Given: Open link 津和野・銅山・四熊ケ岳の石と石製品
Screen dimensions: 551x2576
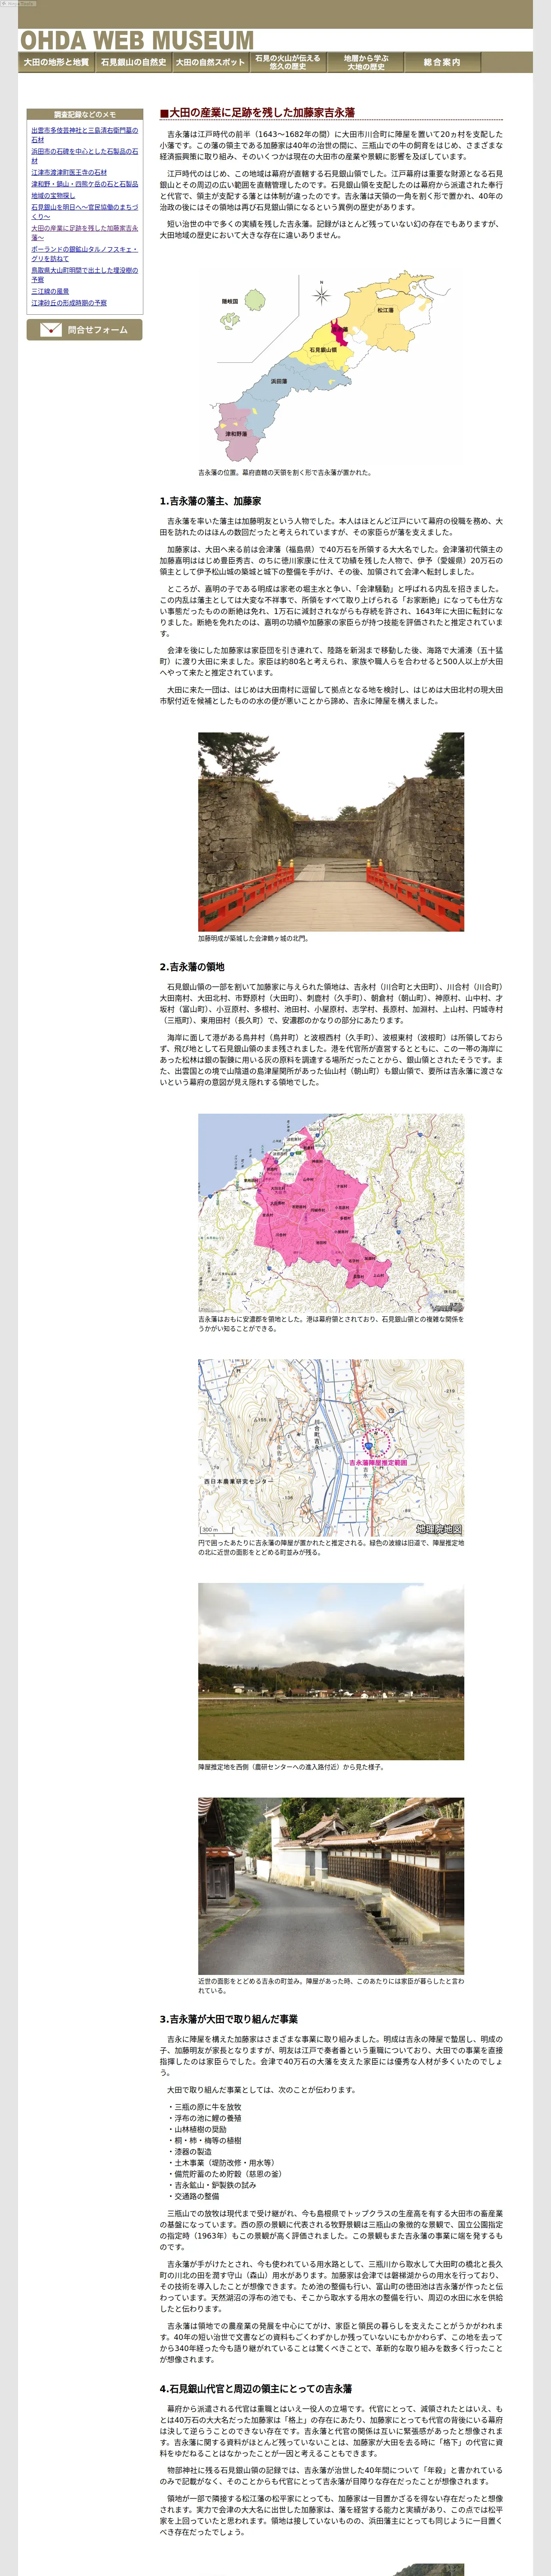Looking at the screenshot, I should (85, 184).
